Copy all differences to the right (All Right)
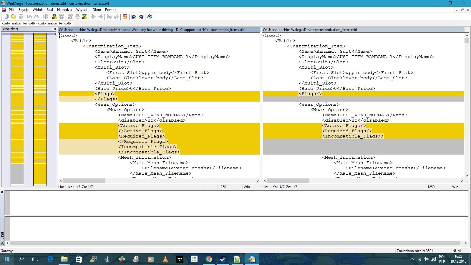This screenshot has height=265, width=471. click(x=134, y=17)
